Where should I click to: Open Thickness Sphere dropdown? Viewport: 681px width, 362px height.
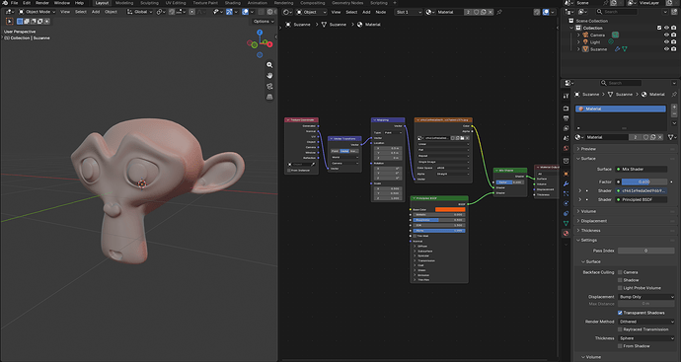coord(646,338)
